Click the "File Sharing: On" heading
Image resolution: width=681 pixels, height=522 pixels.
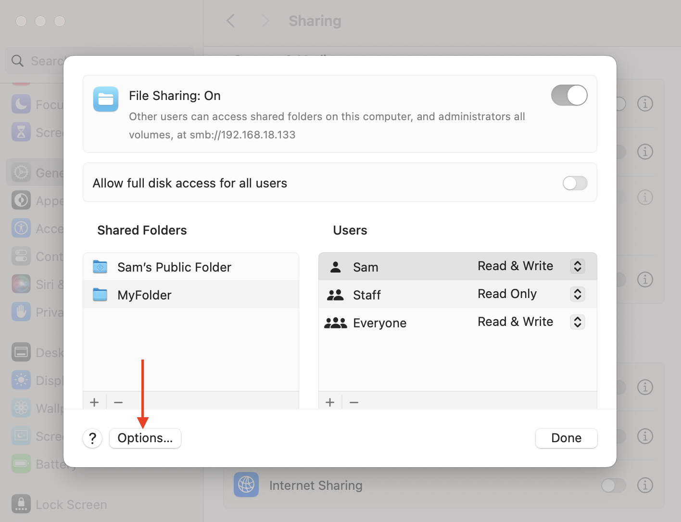point(175,96)
